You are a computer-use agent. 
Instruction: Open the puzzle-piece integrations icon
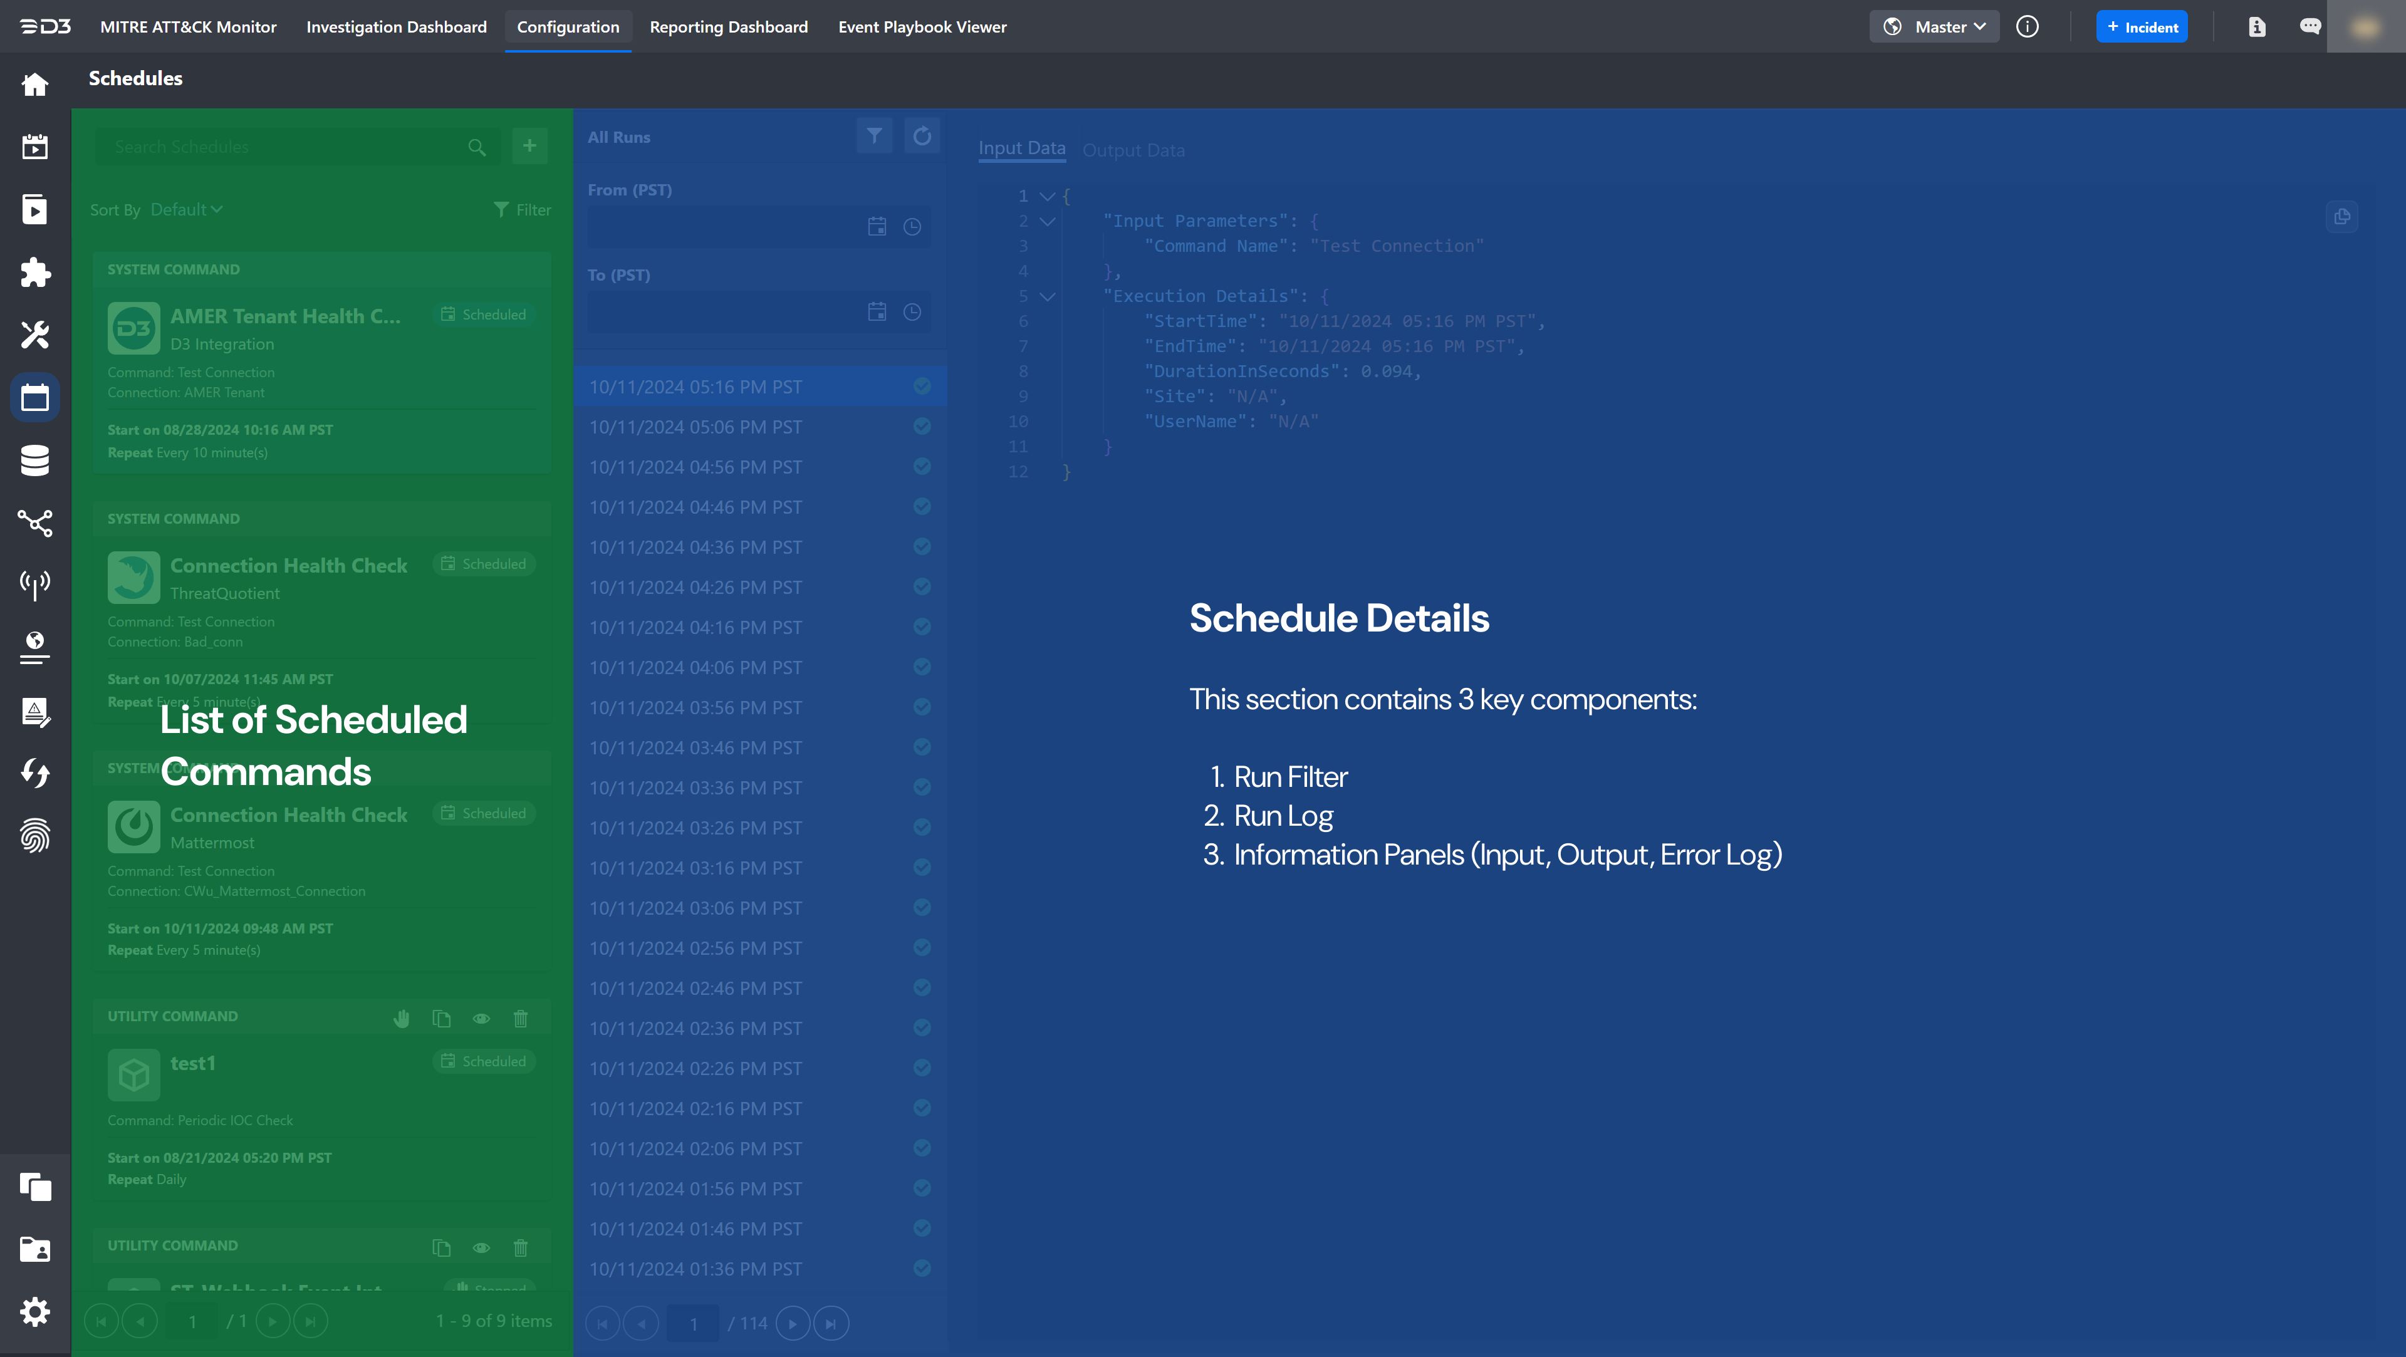click(34, 272)
